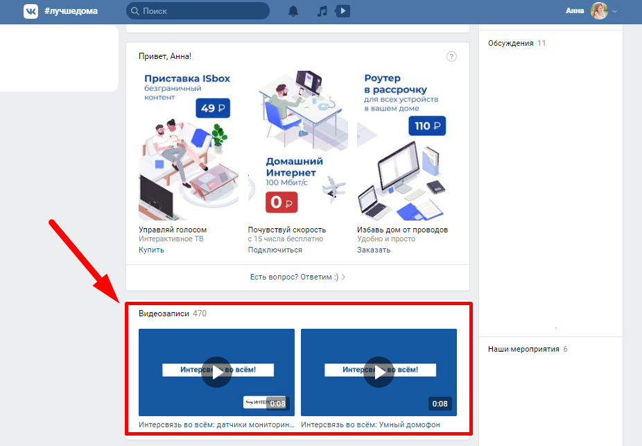
Task: Open the Наши мероприятия section
Action: [523, 349]
